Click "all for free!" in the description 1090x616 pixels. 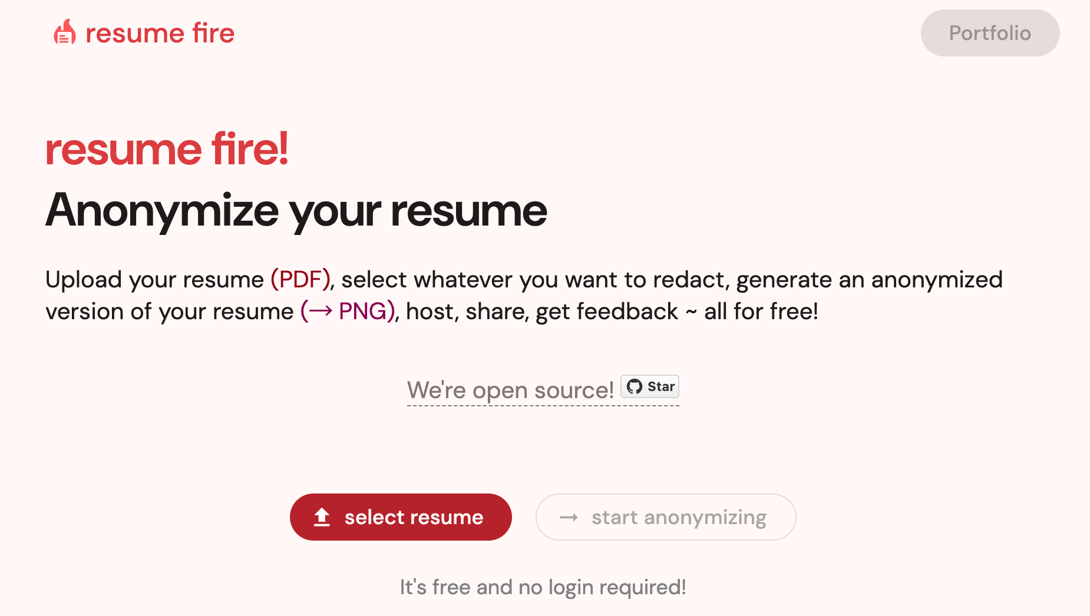click(761, 311)
